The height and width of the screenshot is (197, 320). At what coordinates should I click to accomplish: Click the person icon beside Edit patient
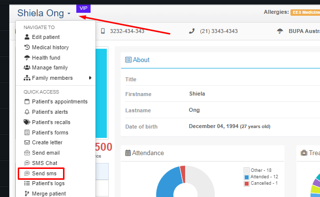(x=27, y=37)
